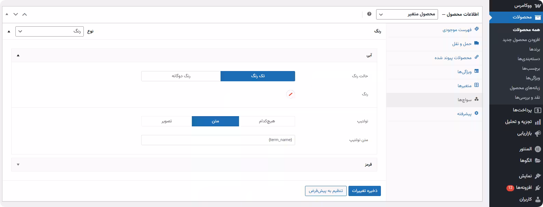Open the فهرست موجودی tab
543x207 pixels.
click(434, 30)
